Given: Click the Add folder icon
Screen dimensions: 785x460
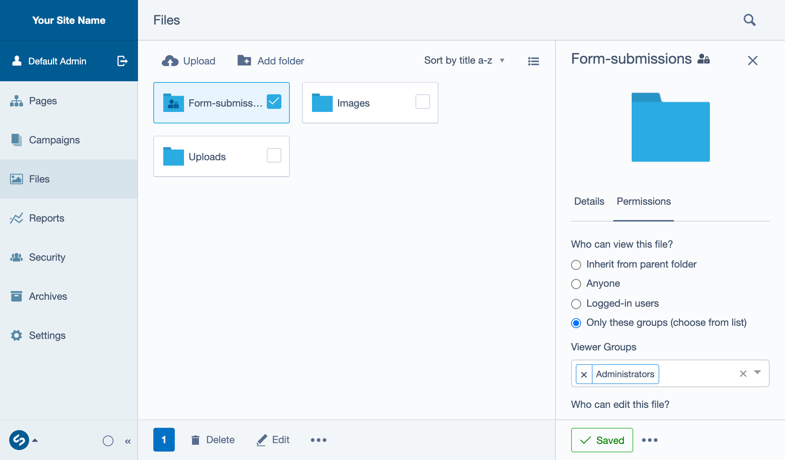Looking at the screenshot, I should (244, 61).
